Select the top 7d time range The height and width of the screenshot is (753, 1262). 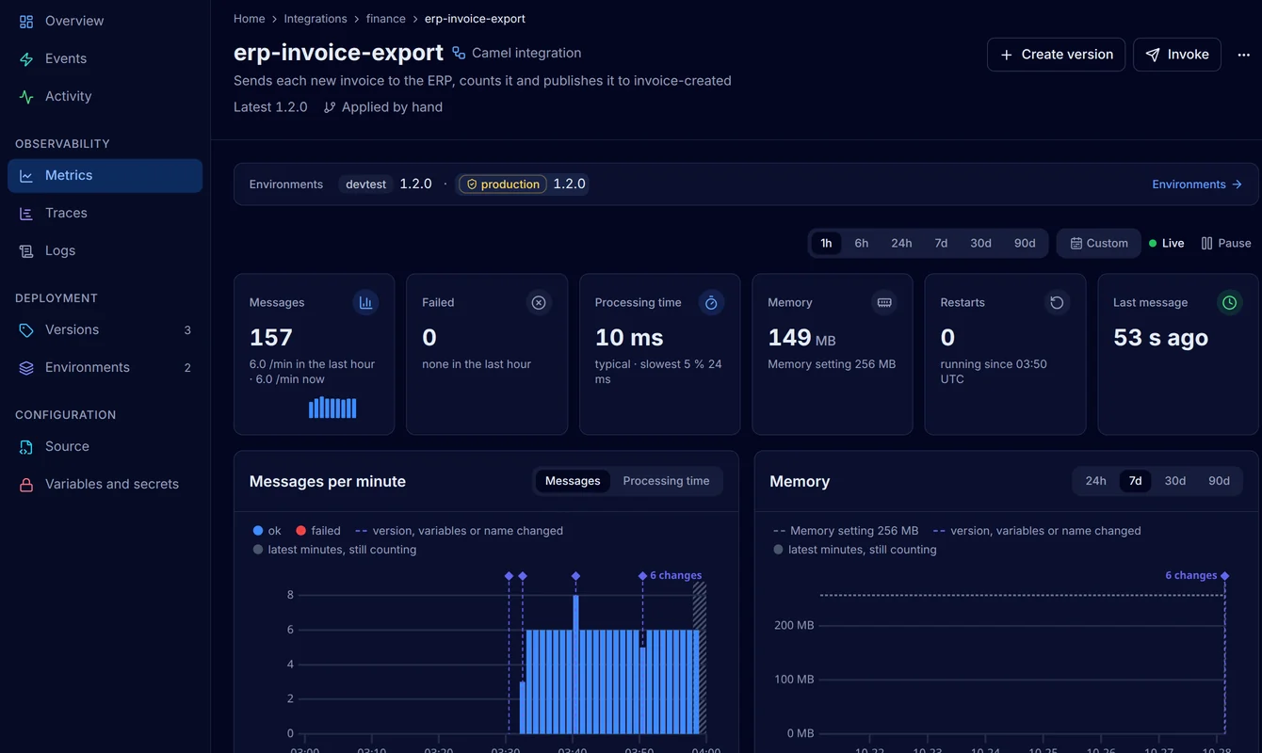coord(941,243)
